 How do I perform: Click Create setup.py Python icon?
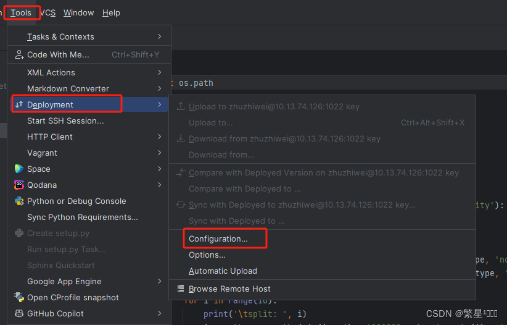point(19,233)
